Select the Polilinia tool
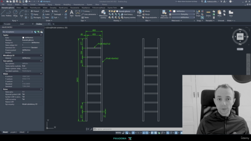 pos(9,13)
